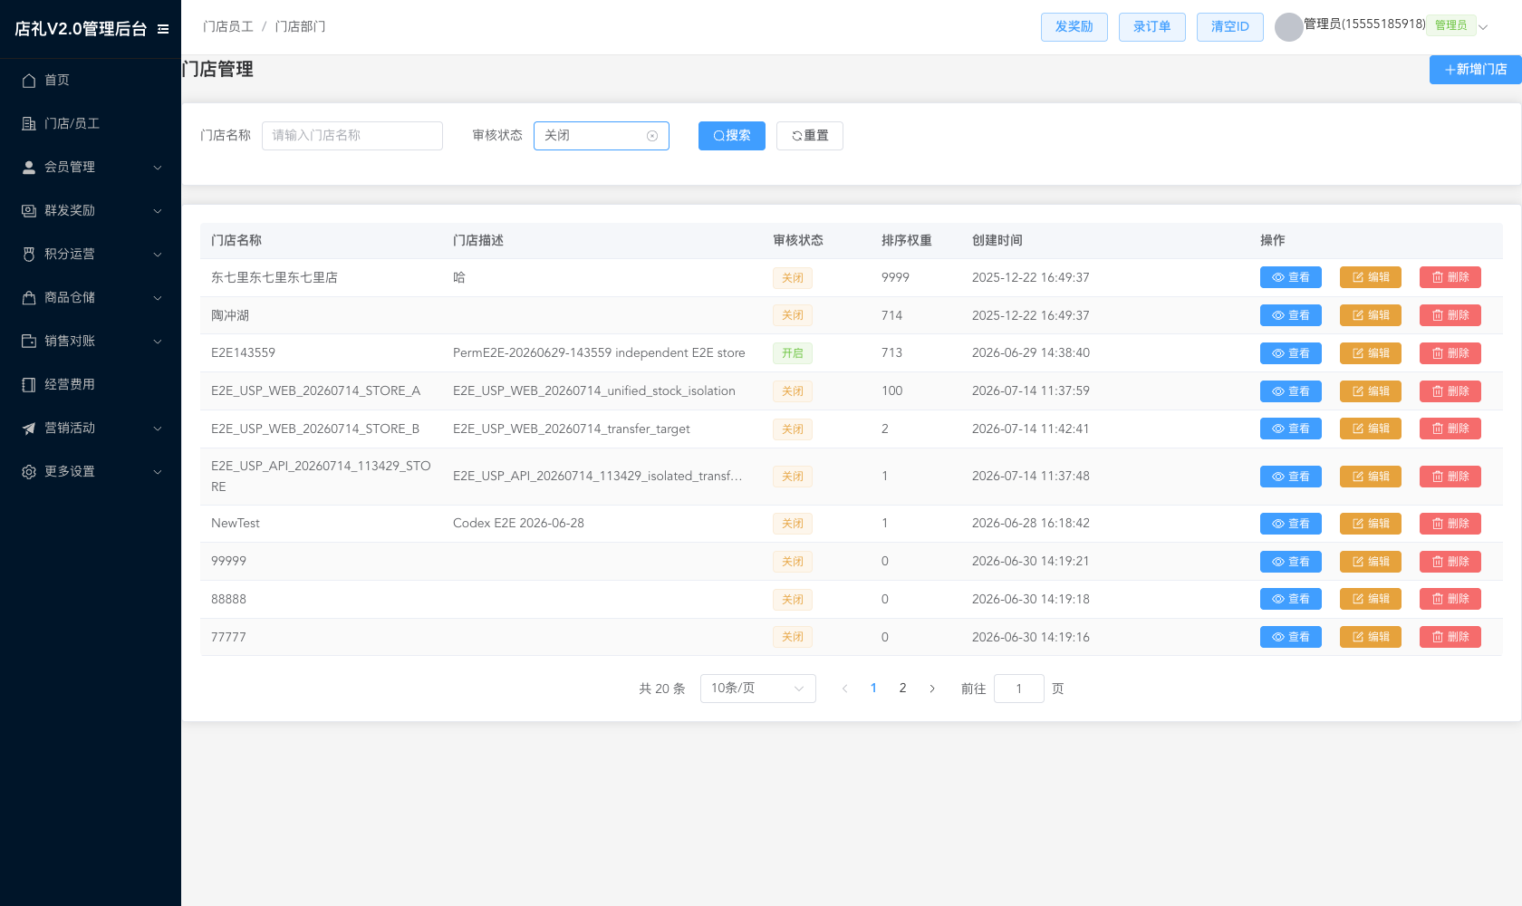1522x906 pixels.
Task: Click the 新增门店 button
Action: (x=1476, y=70)
